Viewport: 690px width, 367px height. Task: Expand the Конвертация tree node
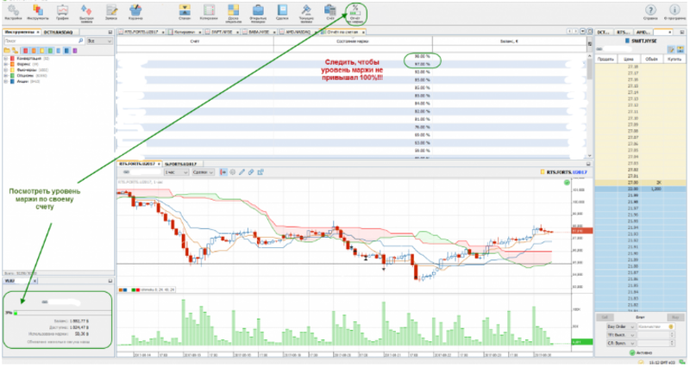coord(5,59)
